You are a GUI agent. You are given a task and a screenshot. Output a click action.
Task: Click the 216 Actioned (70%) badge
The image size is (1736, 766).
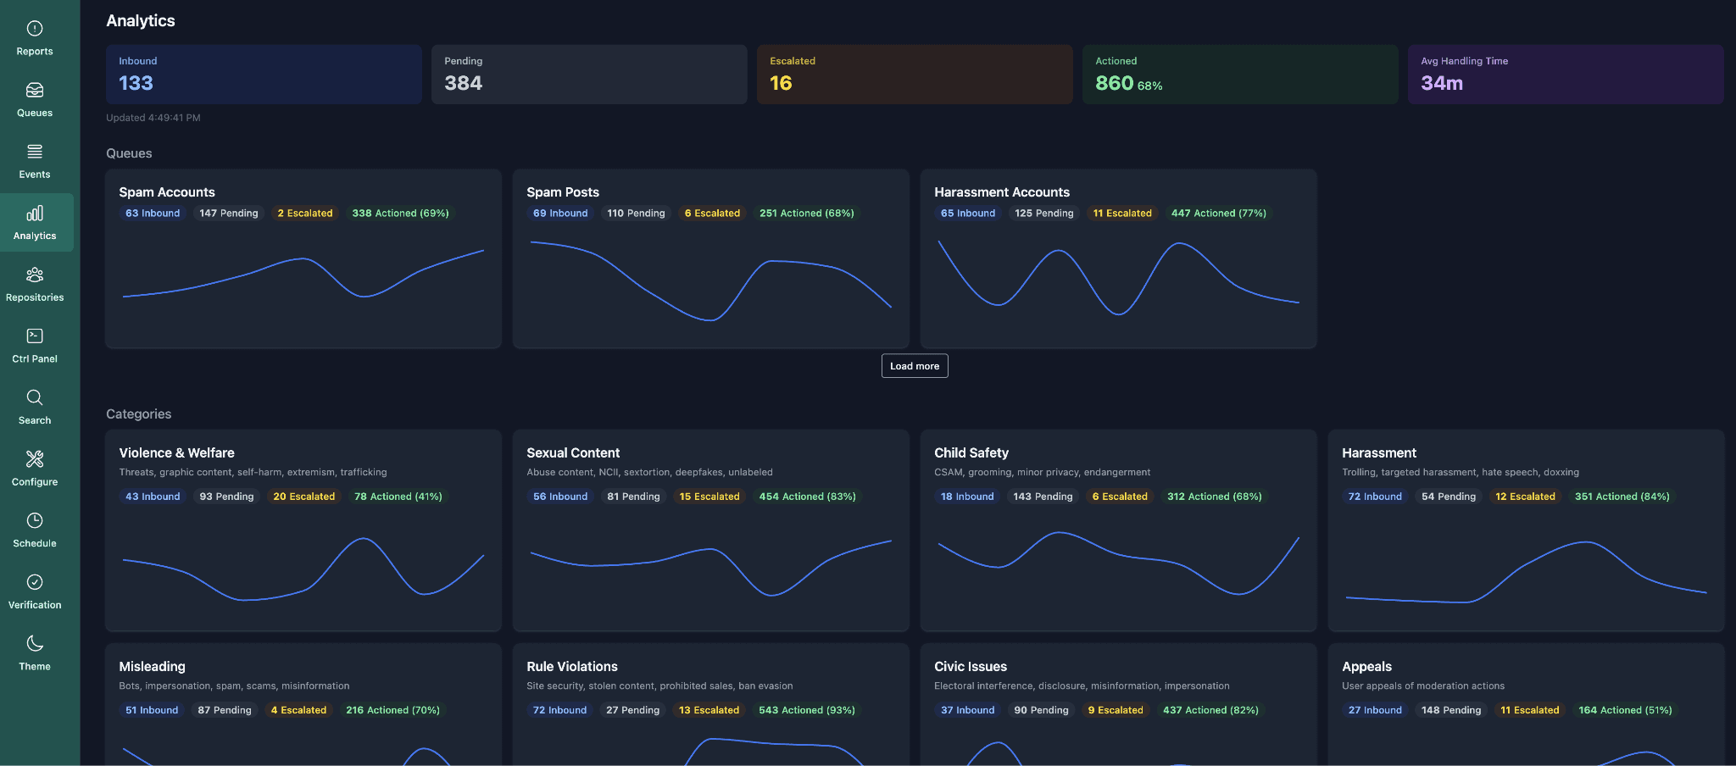pyautogui.click(x=393, y=710)
